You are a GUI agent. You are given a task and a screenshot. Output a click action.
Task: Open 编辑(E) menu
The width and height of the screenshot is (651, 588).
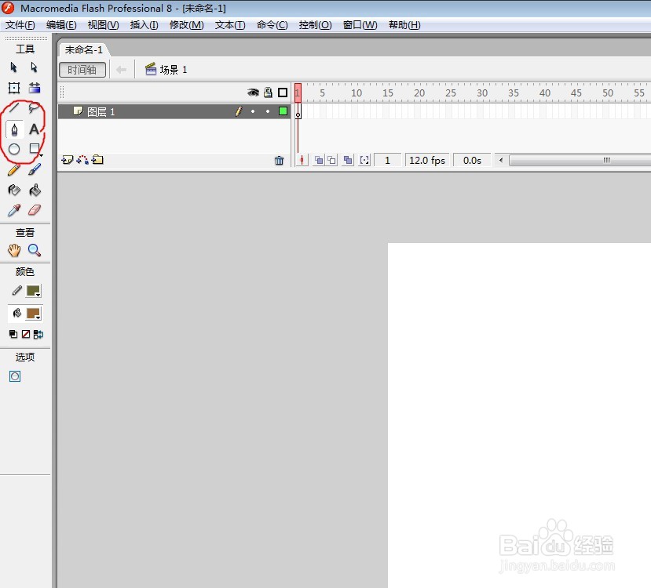[x=61, y=25]
